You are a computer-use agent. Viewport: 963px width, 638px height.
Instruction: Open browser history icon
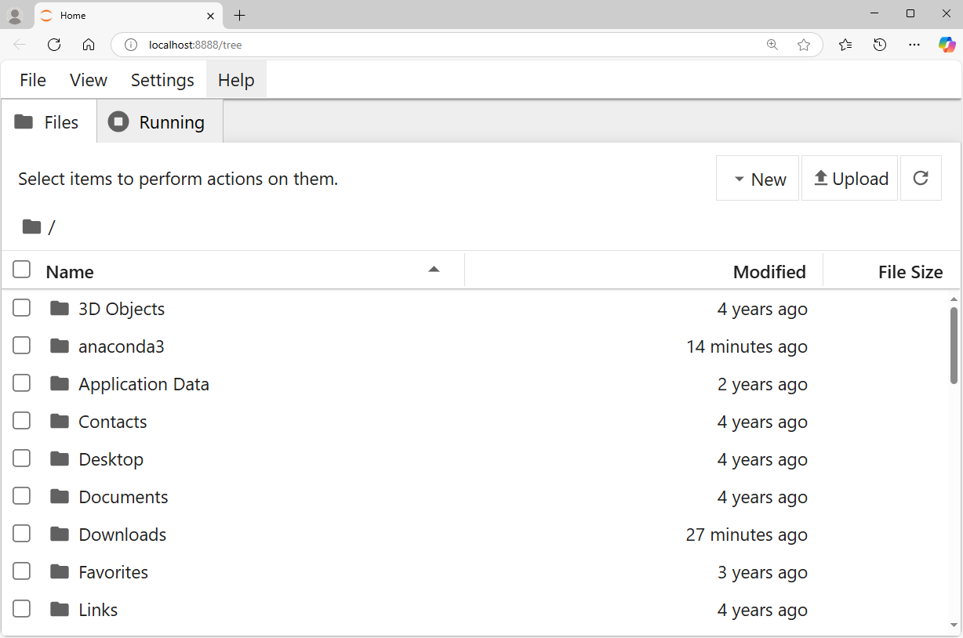click(x=880, y=45)
